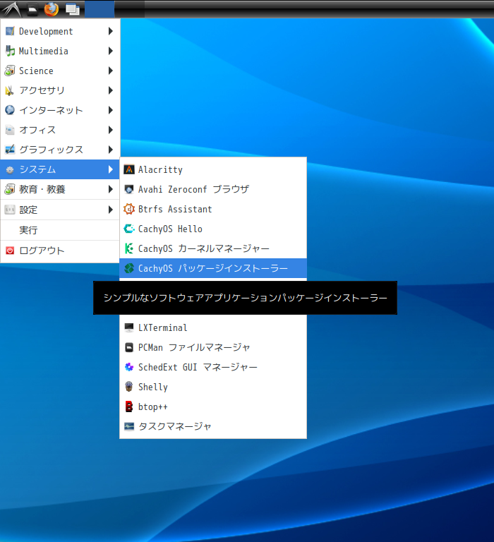Click the CachyOS kernel manager icon
494x542 pixels.
129,248
